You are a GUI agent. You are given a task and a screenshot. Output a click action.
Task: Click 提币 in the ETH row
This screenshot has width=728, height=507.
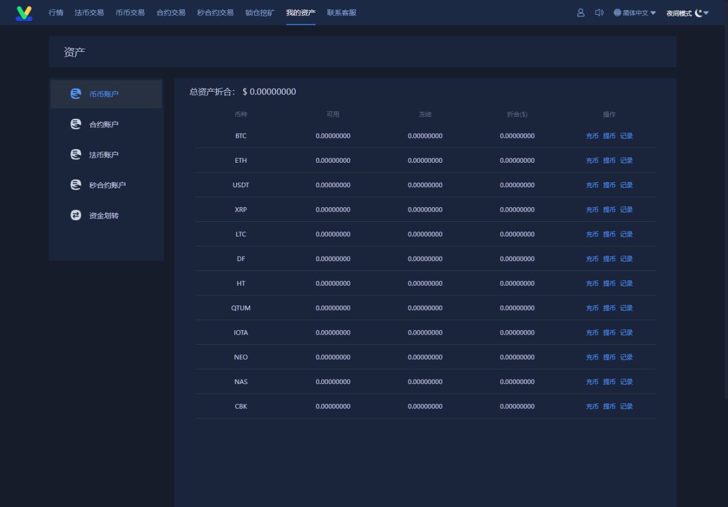pyautogui.click(x=609, y=160)
